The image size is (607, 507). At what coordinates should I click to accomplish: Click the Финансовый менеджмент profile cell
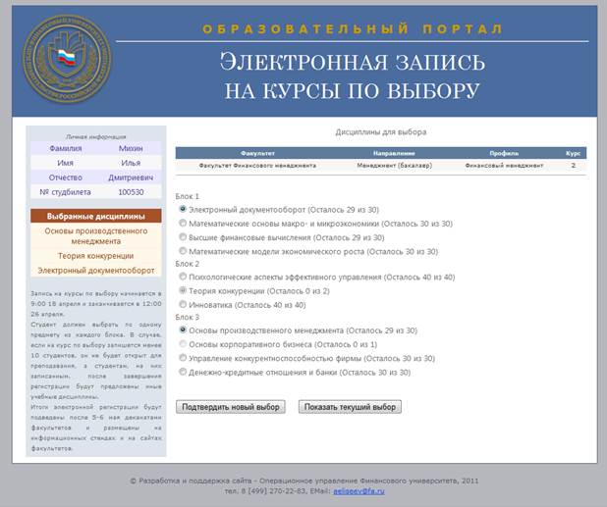504,166
